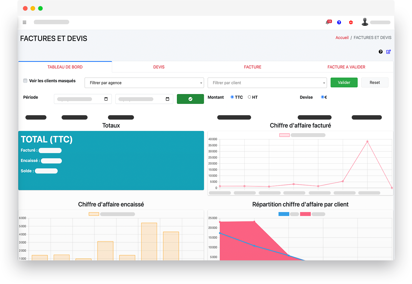This screenshot has height=284, width=412.
Task: Select the TTC amount radio button
Action: click(232, 97)
